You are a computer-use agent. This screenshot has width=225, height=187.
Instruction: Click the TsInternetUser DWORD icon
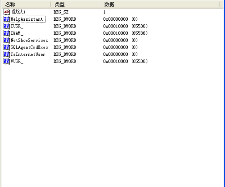coord(7,55)
